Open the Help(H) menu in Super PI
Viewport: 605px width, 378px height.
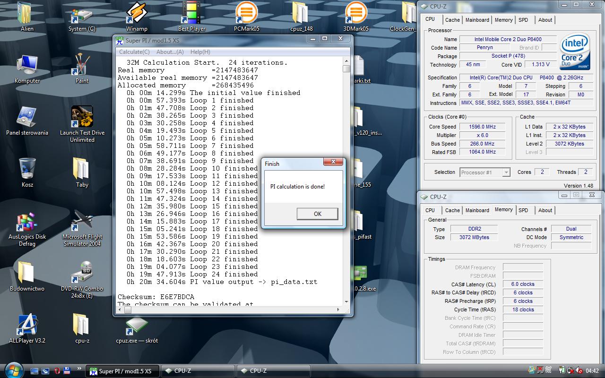pyautogui.click(x=200, y=52)
